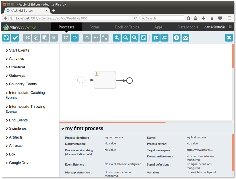Click the Firefox Search input field
This screenshot has height=179, width=236.
click(x=162, y=18)
